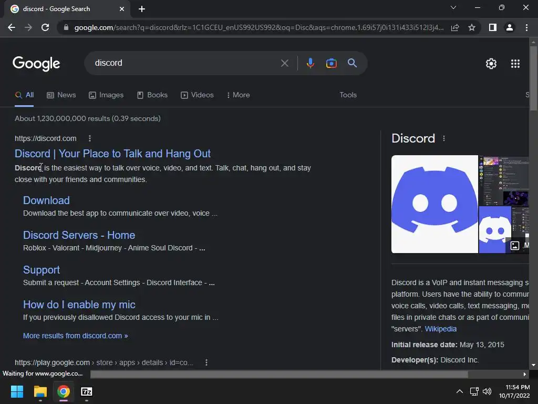Open the network icon in the tray
This screenshot has width=538, height=404.
(x=474, y=391)
